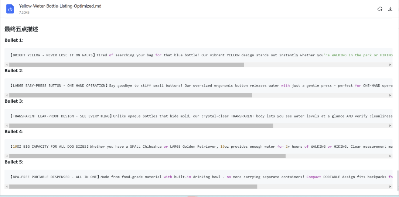
Task: Click the Bullet 3 horizontal scrollbar thumb
Action: [141, 126]
